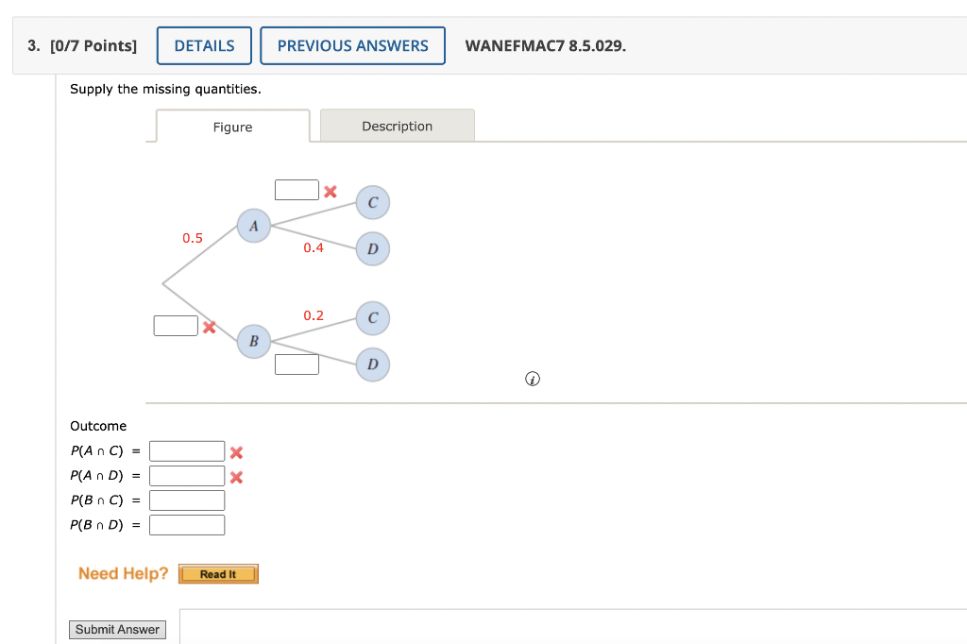Click the info icon below the tree diagram
Screen dimensions: 967x644
(x=533, y=378)
